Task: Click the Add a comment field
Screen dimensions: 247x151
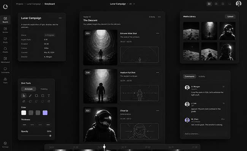Action: coord(205,134)
